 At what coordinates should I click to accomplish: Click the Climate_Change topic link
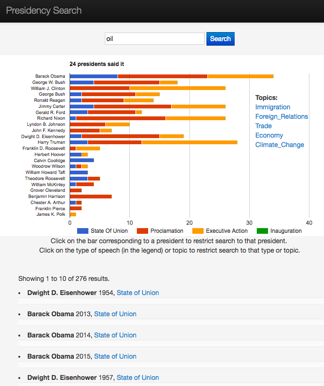(x=280, y=145)
